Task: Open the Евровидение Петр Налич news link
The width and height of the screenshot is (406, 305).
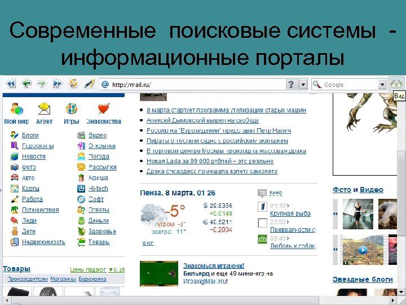Action: pos(219,130)
